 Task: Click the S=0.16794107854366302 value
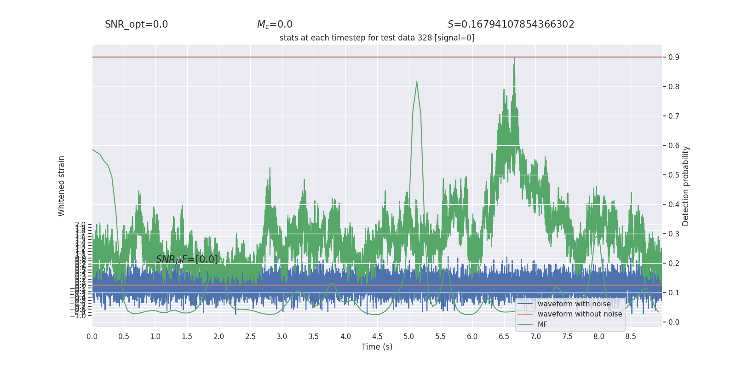click(511, 24)
